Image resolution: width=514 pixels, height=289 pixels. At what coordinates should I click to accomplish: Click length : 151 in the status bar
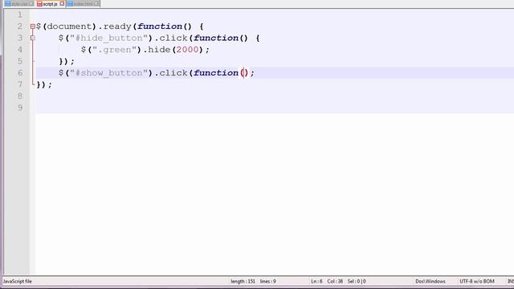click(243, 281)
